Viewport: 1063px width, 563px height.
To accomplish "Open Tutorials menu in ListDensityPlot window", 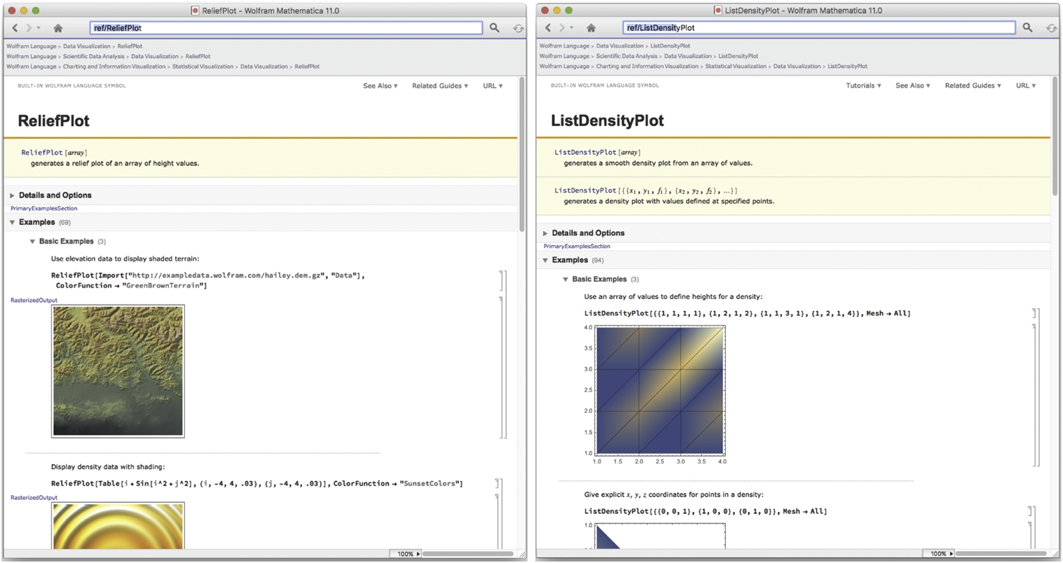I will (x=863, y=85).
